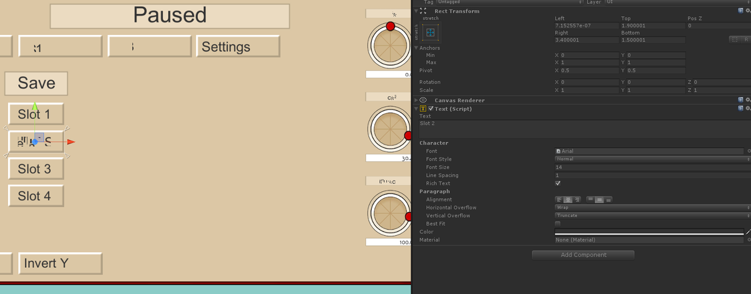
Task: Open the Rect Transform gear settings menu
Action: pos(748,11)
